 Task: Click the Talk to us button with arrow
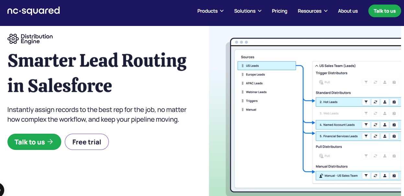click(x=34, y=142)
